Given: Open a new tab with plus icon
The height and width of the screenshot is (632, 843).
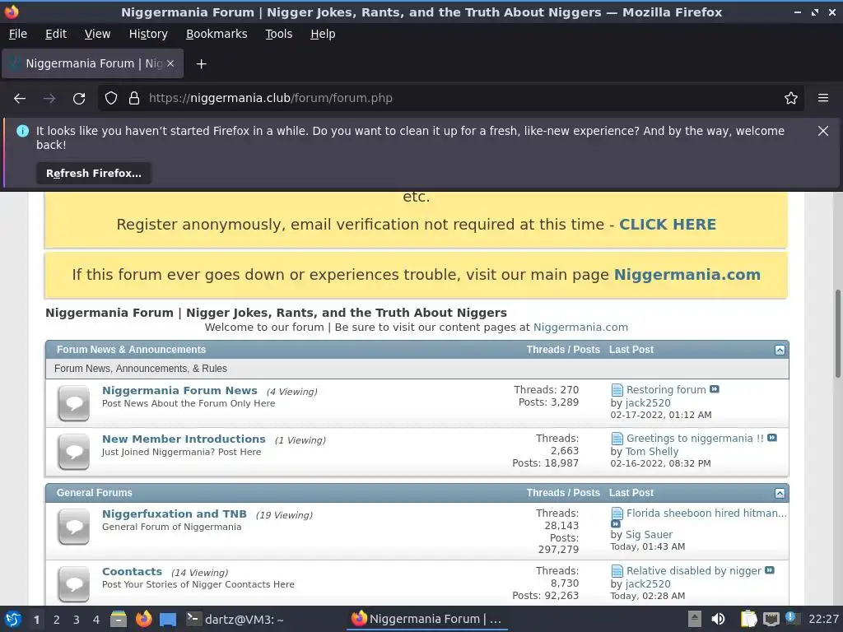Looking at the screenshot, I should pyautogui.click(x=201, y=64).
